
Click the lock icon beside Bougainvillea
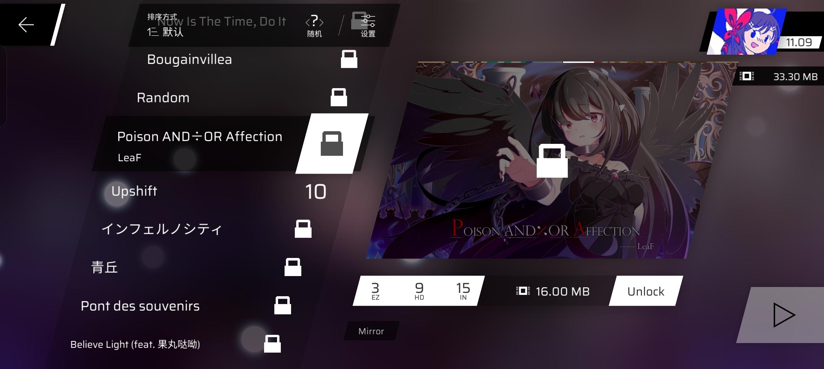(349, 59)
